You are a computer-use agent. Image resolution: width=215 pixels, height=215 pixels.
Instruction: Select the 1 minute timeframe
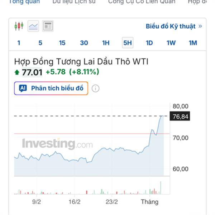coord(19,43)
